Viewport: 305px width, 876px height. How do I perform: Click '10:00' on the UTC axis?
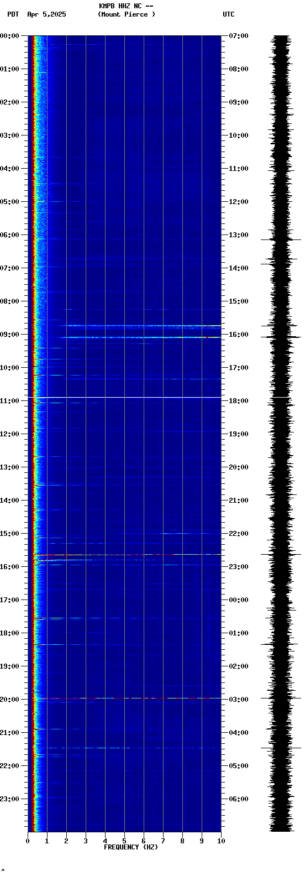pos(239,135)
